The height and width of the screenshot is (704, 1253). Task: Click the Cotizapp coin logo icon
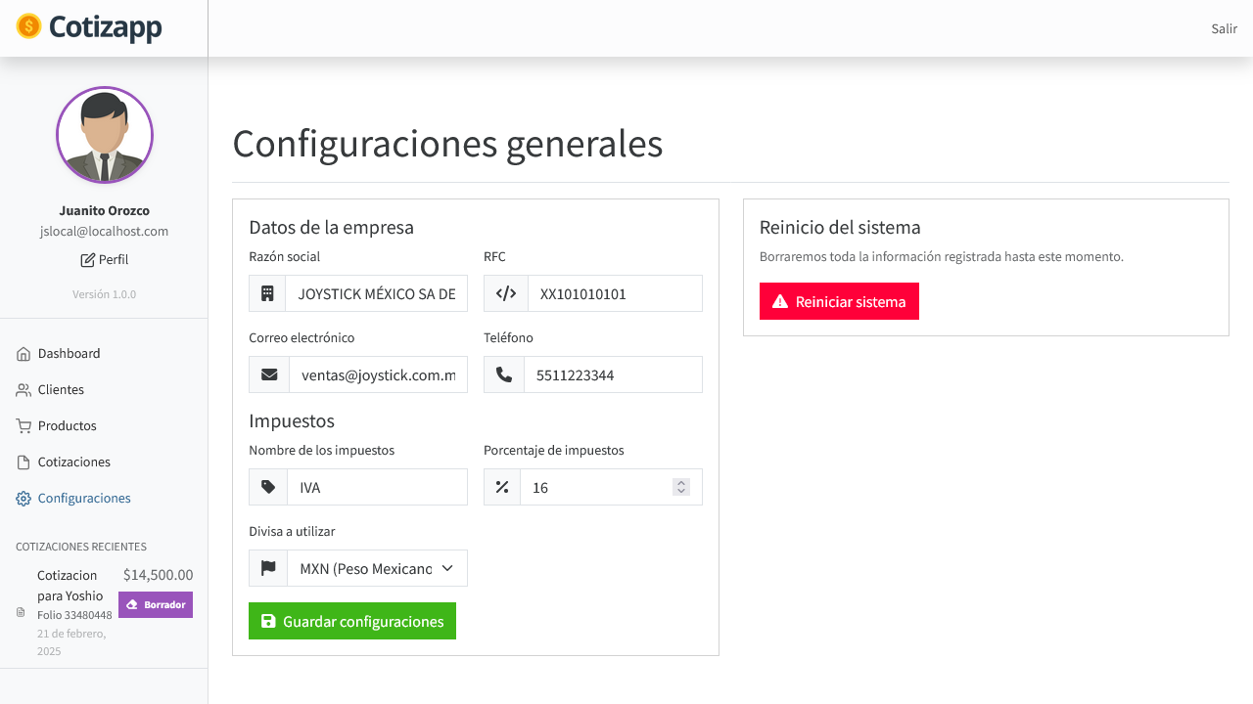point(29,27)
